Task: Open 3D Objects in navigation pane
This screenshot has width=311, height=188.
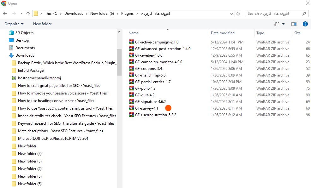Action: [x=24, y=33]
